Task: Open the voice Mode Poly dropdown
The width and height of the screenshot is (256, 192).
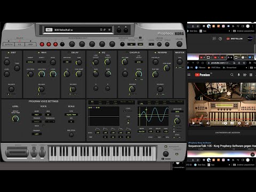Action: [x=37, y=115]
